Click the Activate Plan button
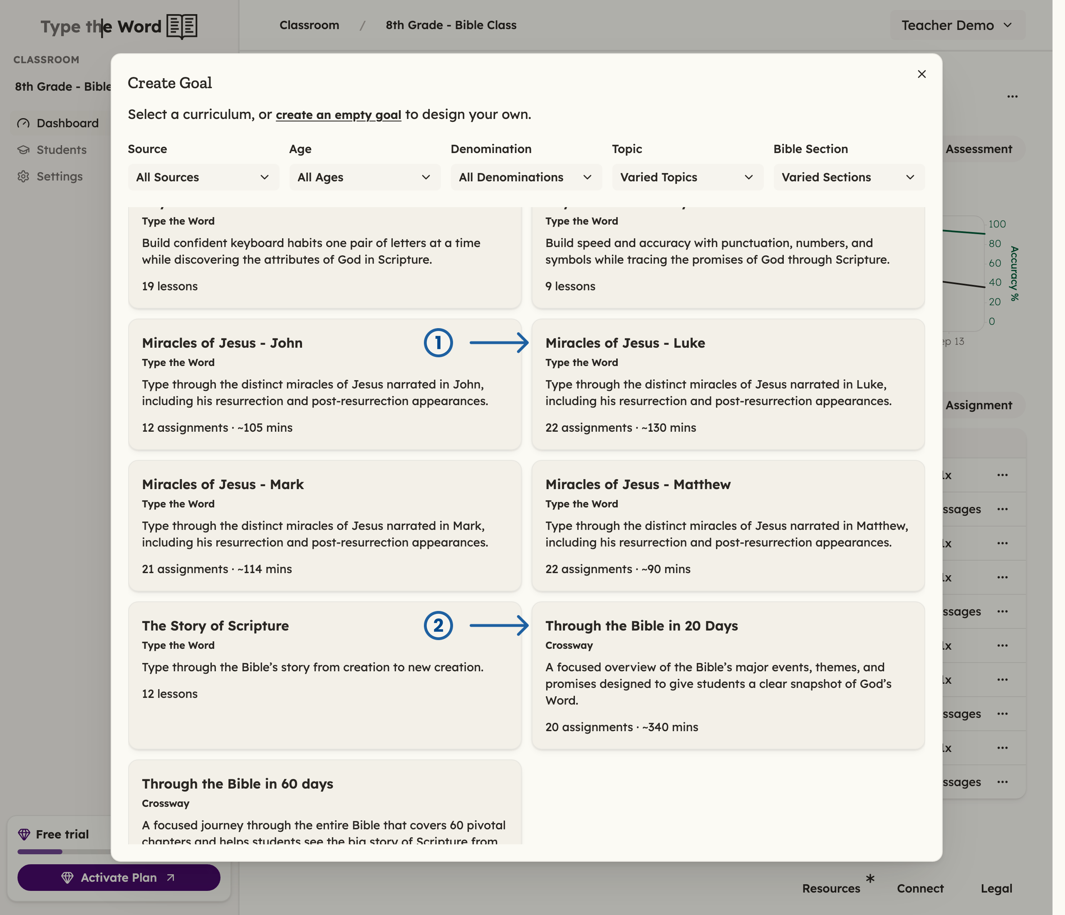 tap(119, 878)
